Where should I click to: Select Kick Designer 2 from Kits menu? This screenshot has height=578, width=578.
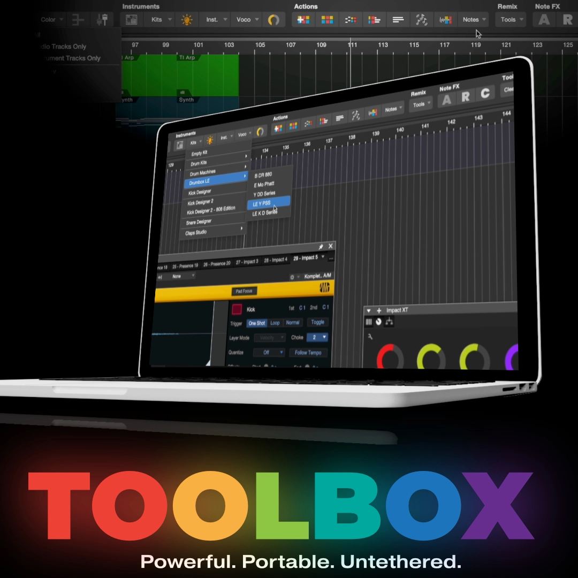pyautogui.click(x=200, y=202)
